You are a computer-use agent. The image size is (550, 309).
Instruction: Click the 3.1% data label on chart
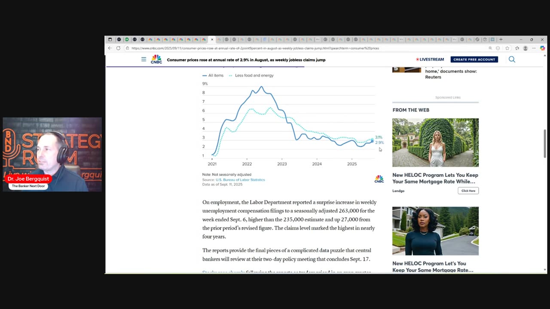[x=379, y=137]
